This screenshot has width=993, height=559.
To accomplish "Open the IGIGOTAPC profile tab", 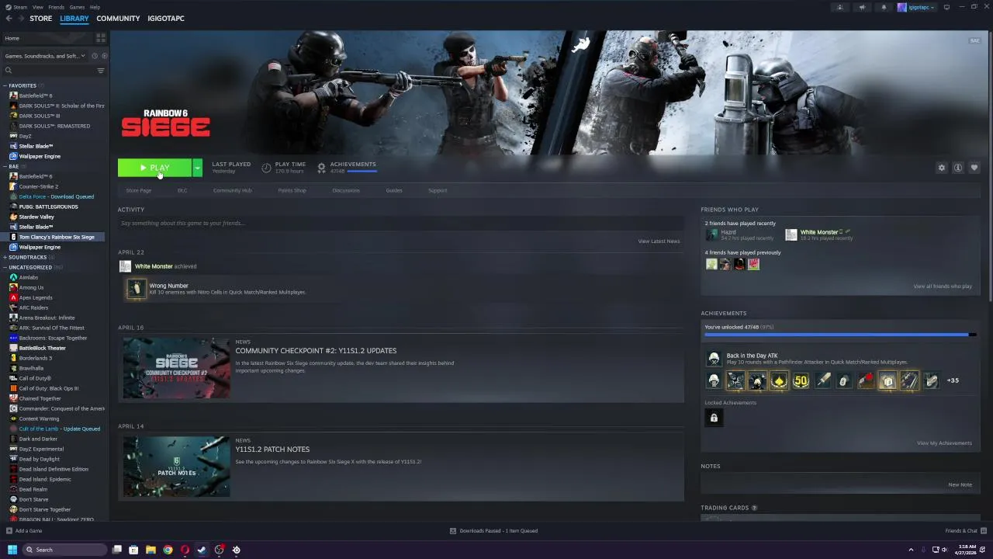I will 166,18.
